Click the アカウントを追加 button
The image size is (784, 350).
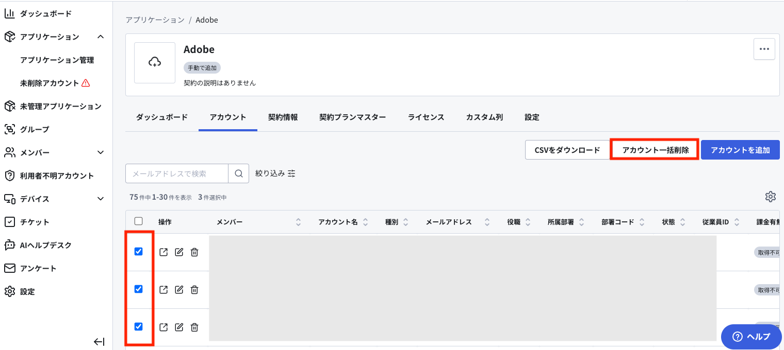point(740,150)
